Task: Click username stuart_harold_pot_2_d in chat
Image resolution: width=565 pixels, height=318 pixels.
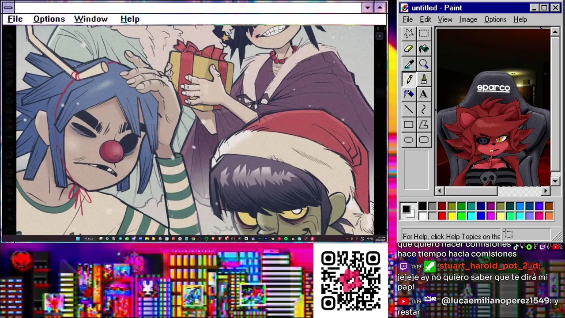Action: coord(490,266)
